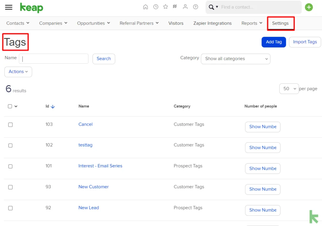Change the 50 per page dropdown

(289, 89)
